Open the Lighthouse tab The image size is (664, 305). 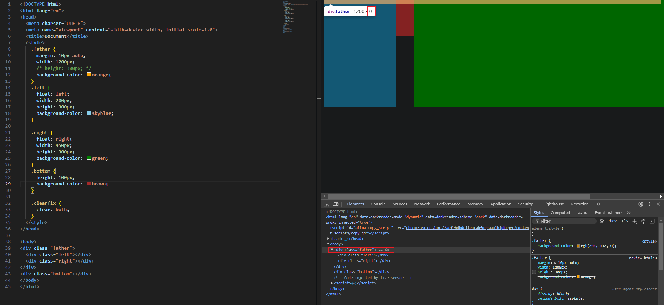553,204
